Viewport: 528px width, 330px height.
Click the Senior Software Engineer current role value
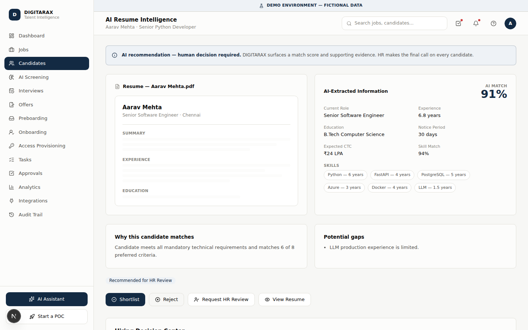tap(354, 115)
